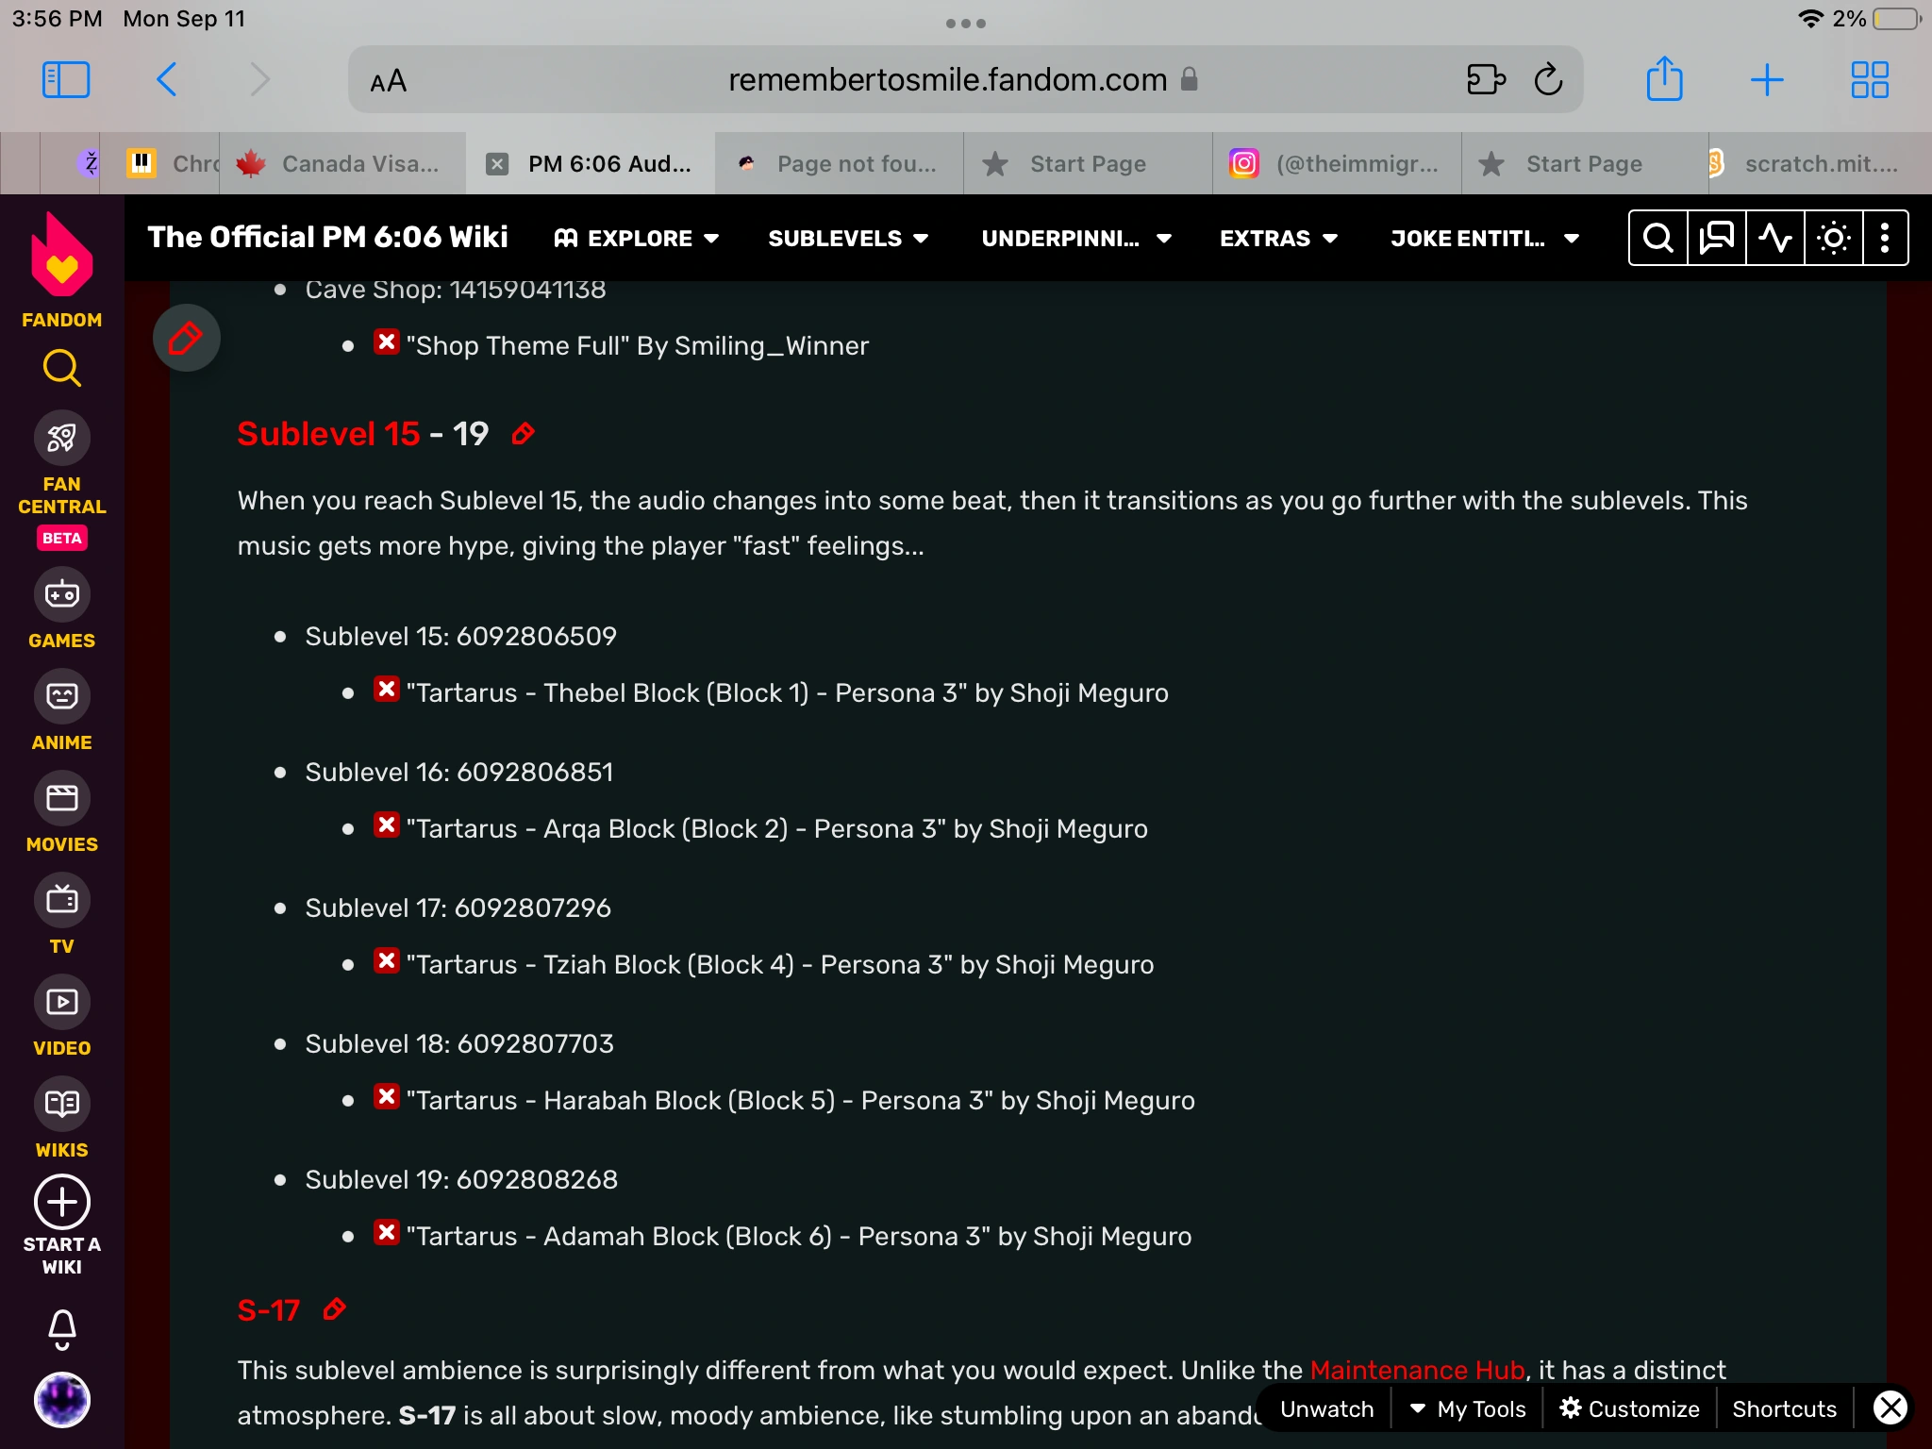Open the wiki Discuss chat bubbles icon
1932x1449 pixels.
1716,238
